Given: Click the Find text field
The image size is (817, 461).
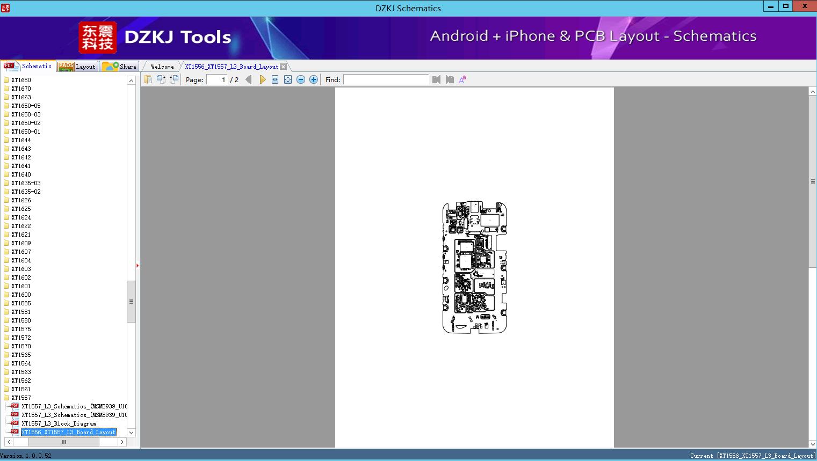Looking at the screenshot, I should click(386, 79).
